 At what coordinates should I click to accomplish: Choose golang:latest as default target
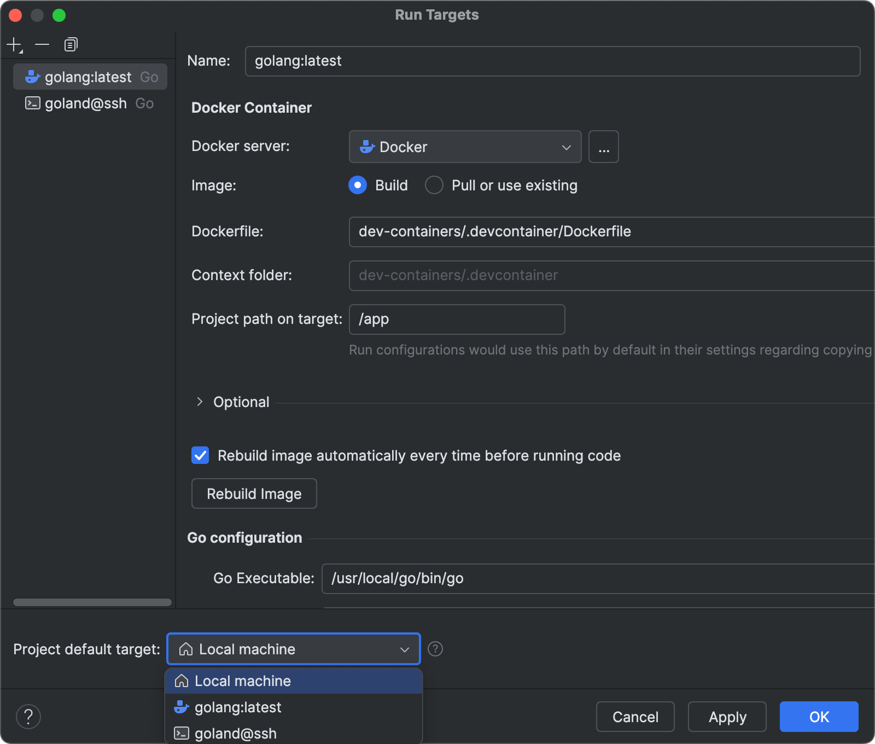point(238,707)
